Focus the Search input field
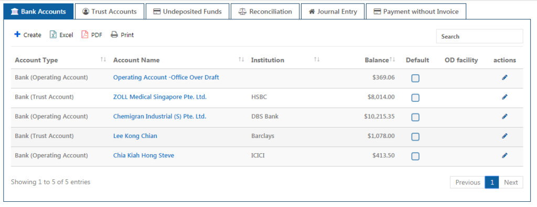The image size is (537, 207). pos(479,36)
